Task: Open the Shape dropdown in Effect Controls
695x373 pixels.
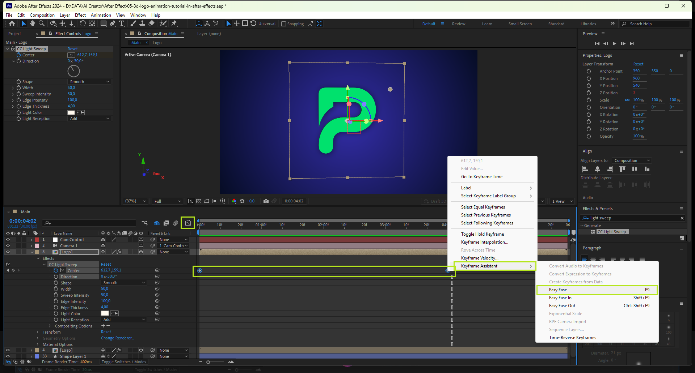Action: click(89, 82)
